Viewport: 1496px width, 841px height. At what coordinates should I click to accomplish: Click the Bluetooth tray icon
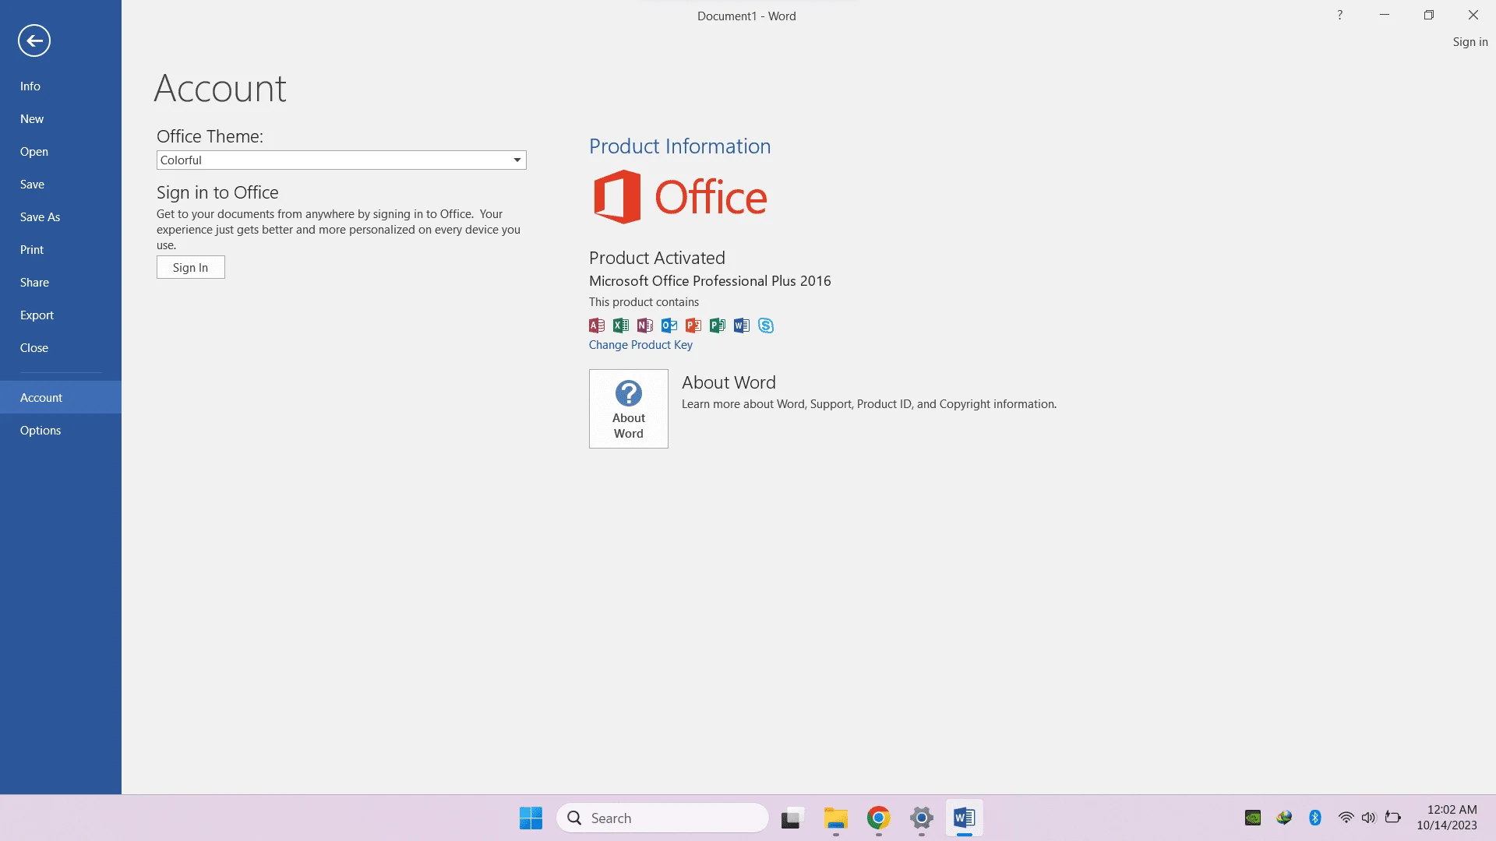pos(1315,818)
